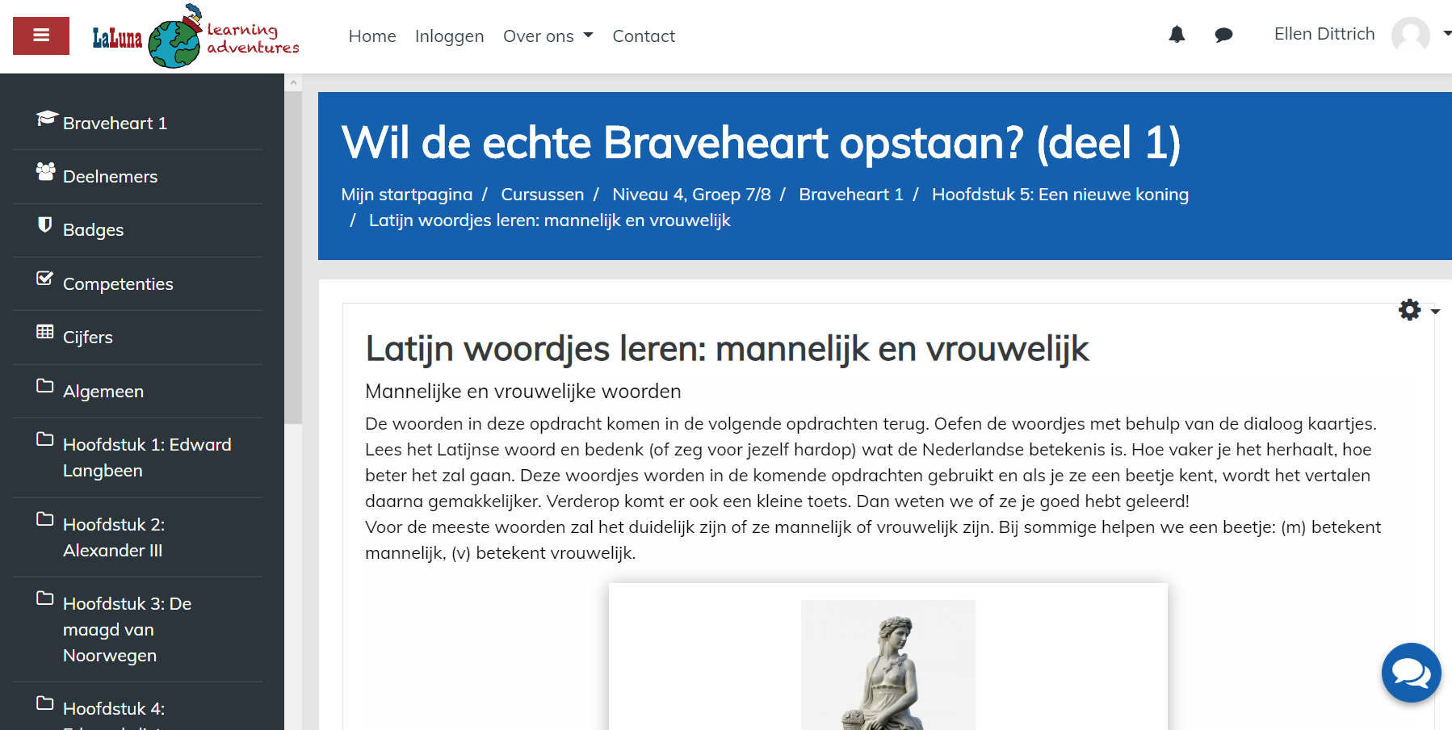Open Contact in top navigation
The height and width of the screenshot is (730, 1452).
click(x=644, y=36)
